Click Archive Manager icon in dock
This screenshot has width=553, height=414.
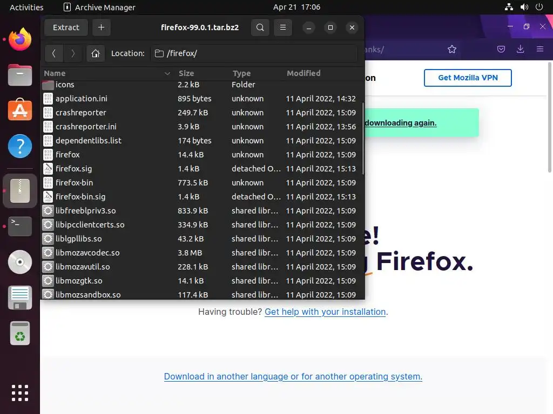pyautogui.click(x=20, y=191)
